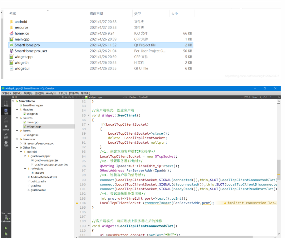Expand the resource\resource.qrc node

[x=21, y=143]
